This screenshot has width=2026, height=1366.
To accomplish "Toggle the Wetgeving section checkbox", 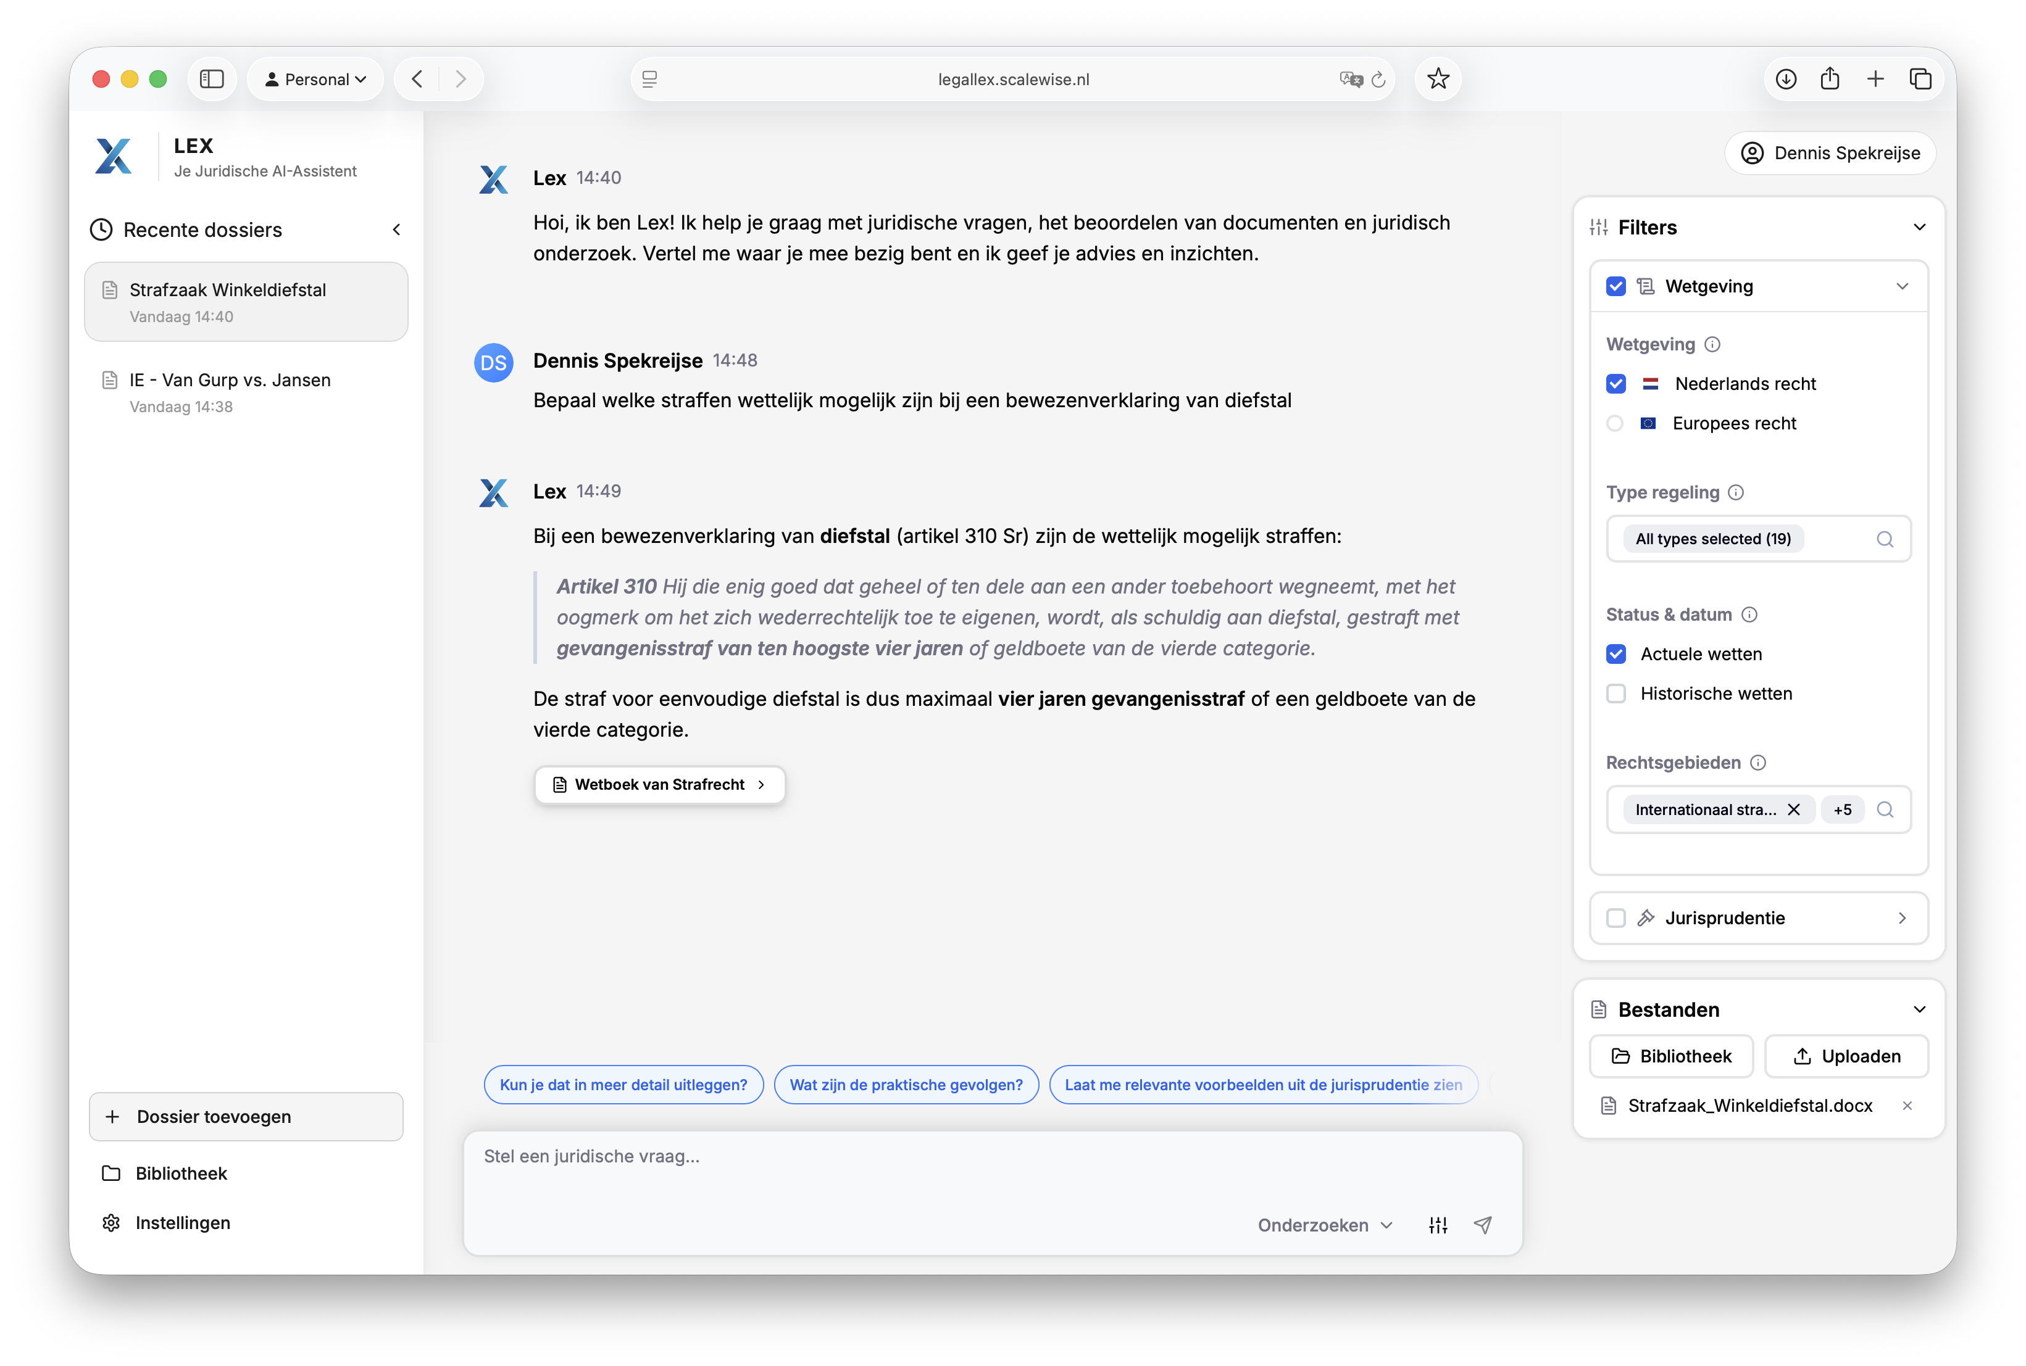I will [1615, 287].
